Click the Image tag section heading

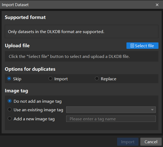pos(17,91)
